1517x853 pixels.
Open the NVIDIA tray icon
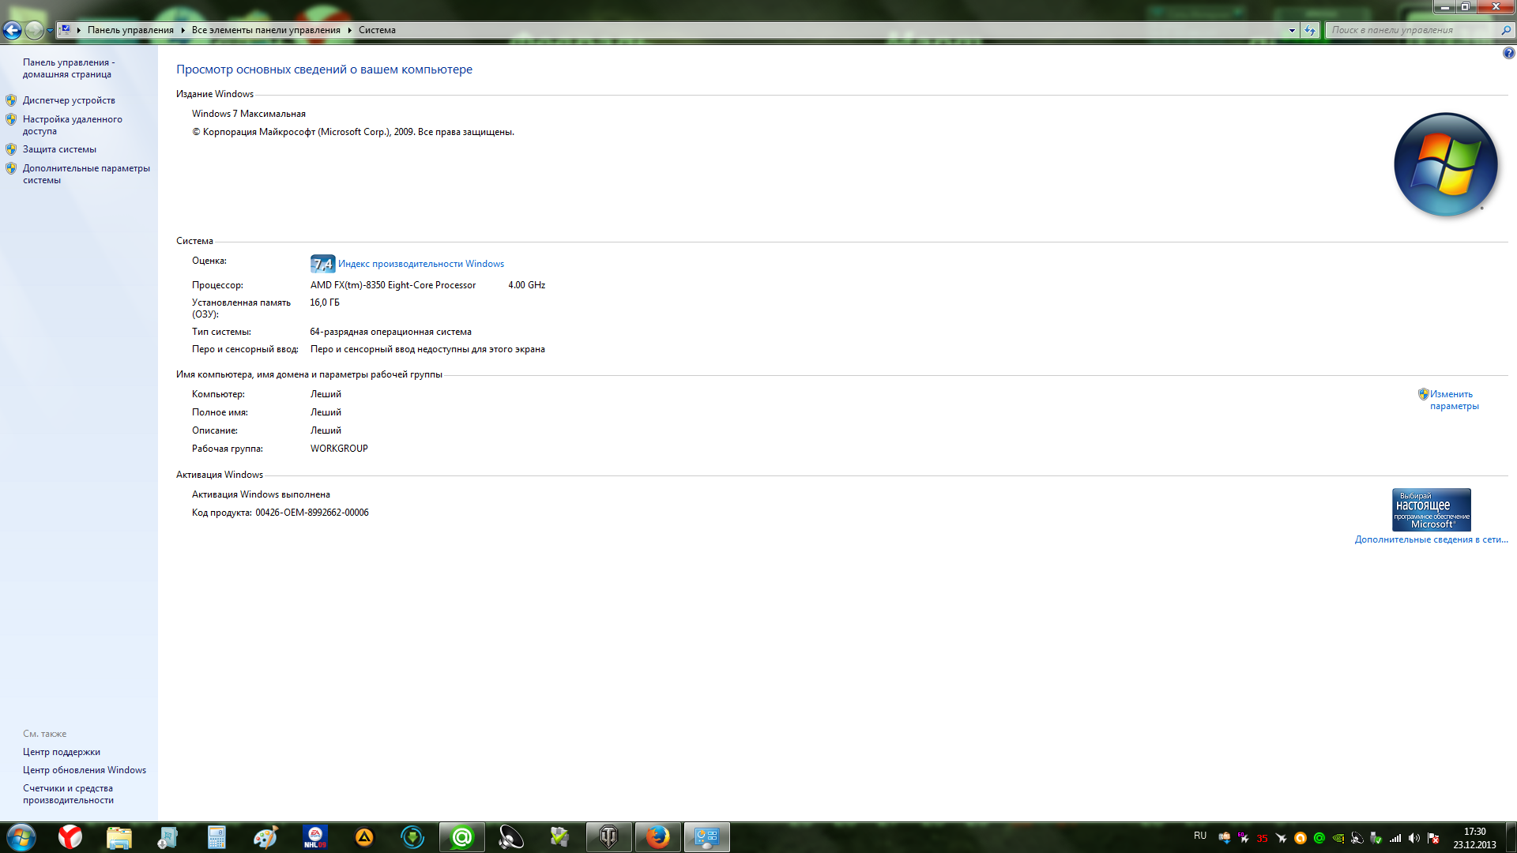1338,838
